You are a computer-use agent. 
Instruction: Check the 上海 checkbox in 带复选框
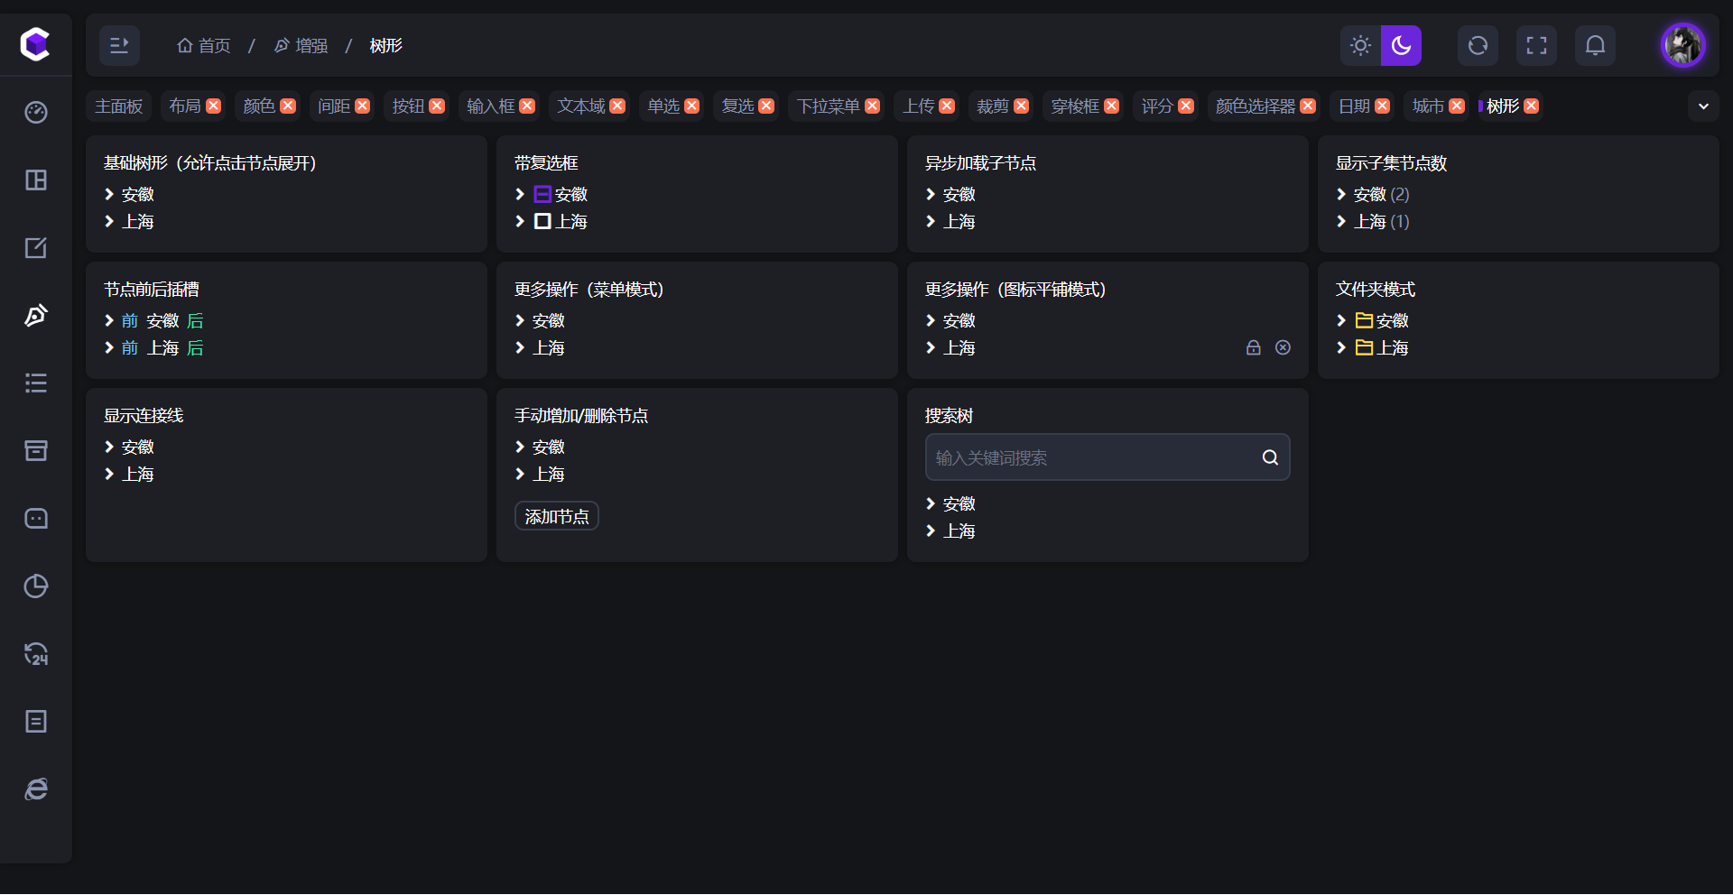click(542, 221)
